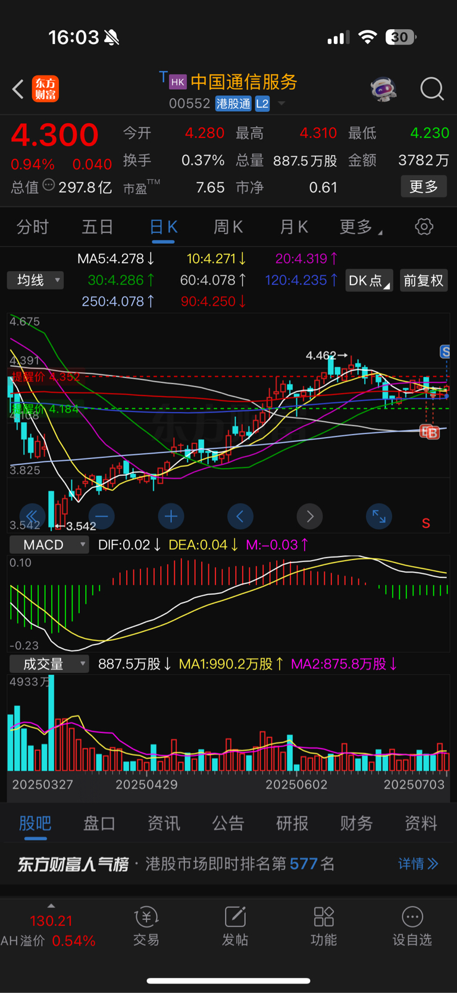The height and width of the screenshot is (993, 457).
Task: Tap the 东方财富人气榜 banner
Action: (73, 864)
